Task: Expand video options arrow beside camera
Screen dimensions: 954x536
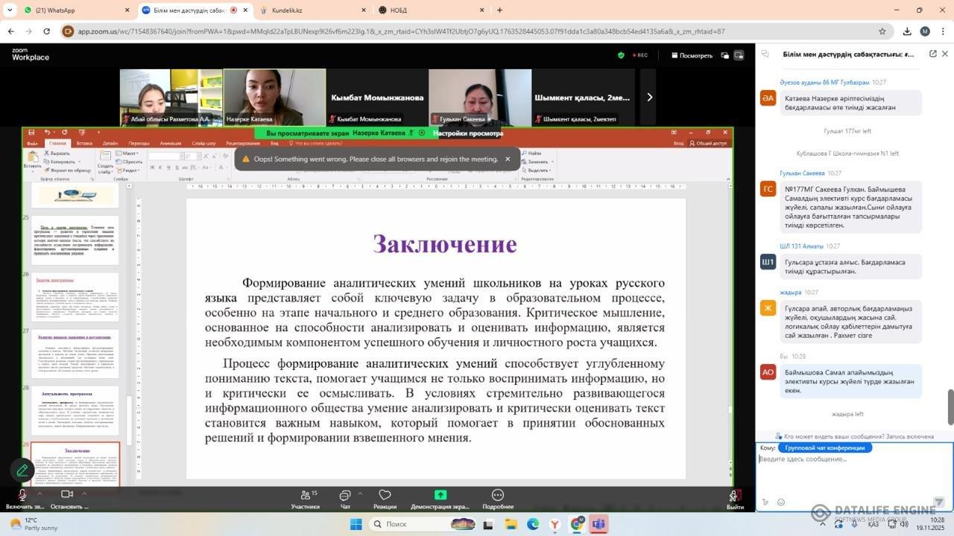Action: (83, 492)
